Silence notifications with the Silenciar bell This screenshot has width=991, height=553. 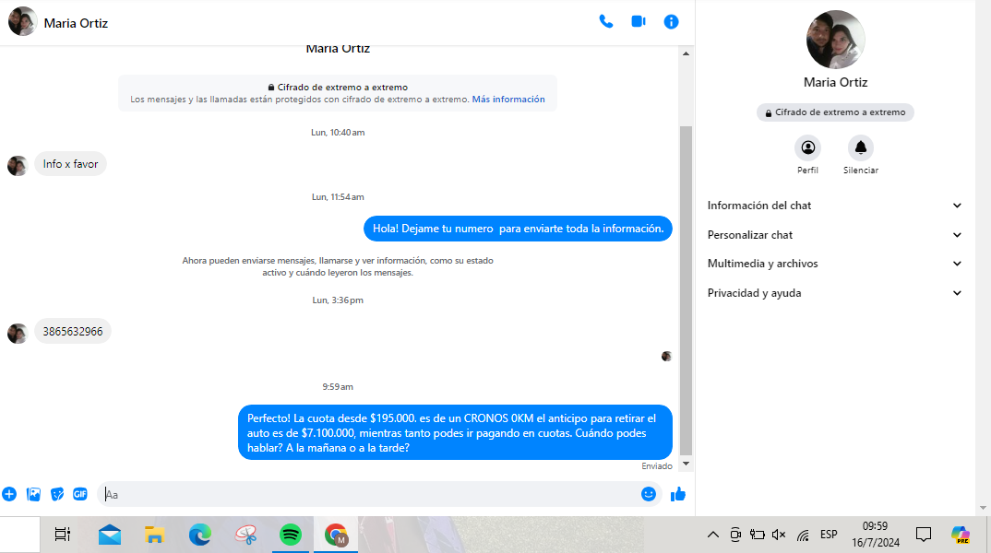coord(860,147)
